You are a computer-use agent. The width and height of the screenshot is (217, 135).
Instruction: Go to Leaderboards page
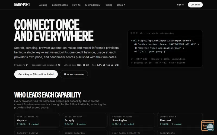coord(60,5)
